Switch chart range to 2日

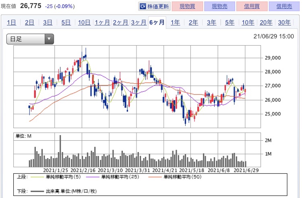pos(29,23)
